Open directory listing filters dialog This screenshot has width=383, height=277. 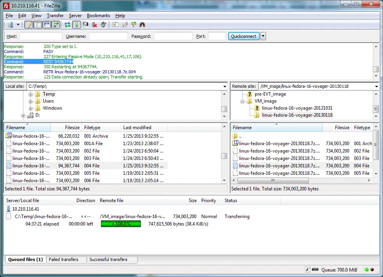coord(115,25)
